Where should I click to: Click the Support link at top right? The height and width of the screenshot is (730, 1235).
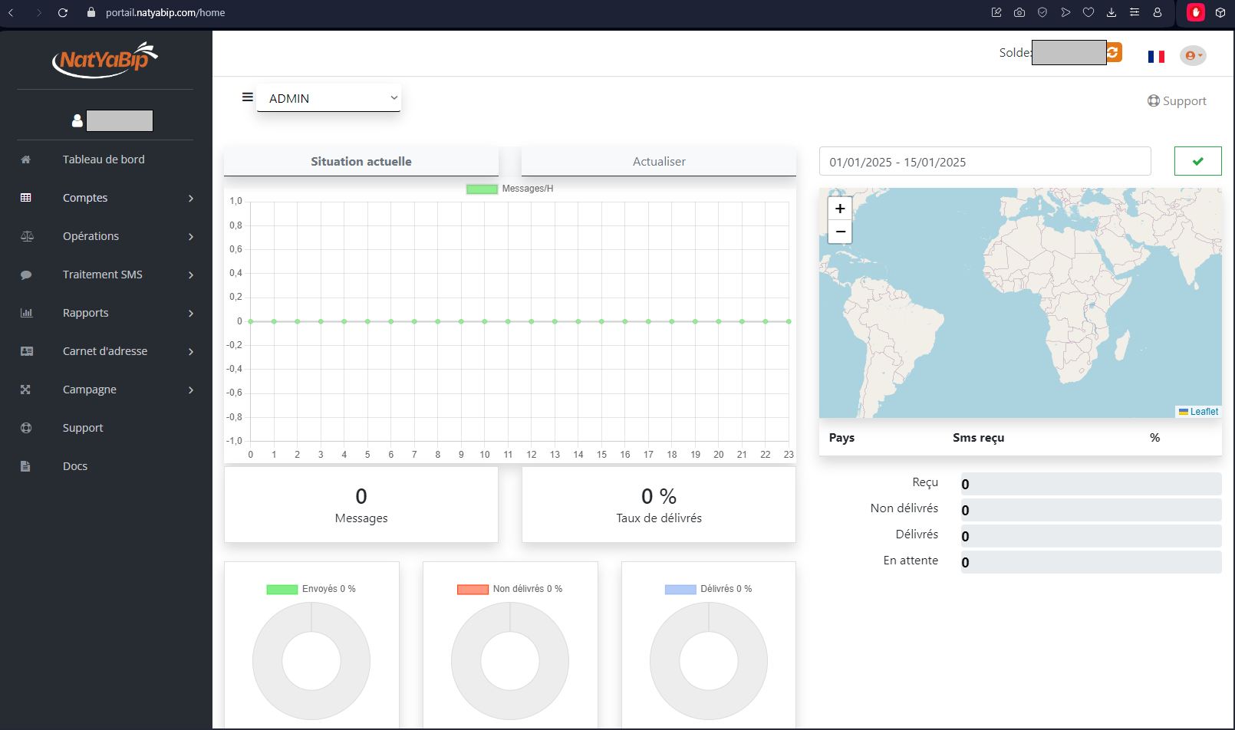pos(1177,101)
